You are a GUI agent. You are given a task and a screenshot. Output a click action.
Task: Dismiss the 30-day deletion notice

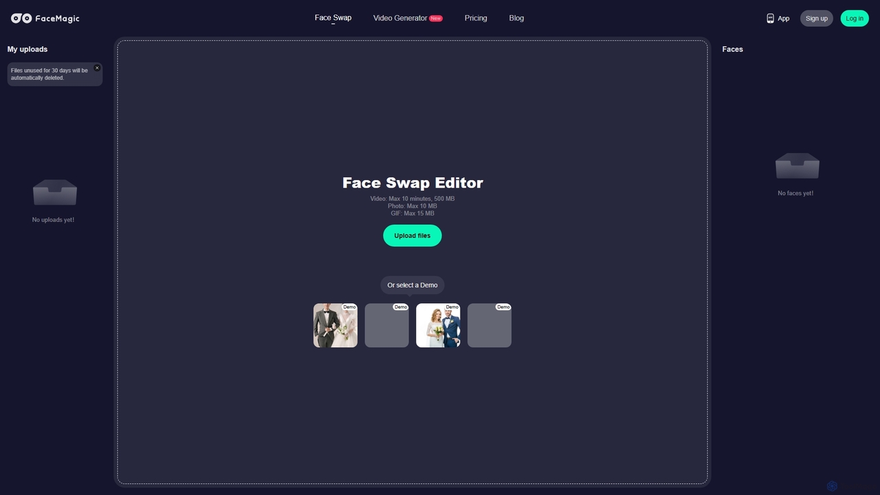pyautogui.click(x=97, y=68)
